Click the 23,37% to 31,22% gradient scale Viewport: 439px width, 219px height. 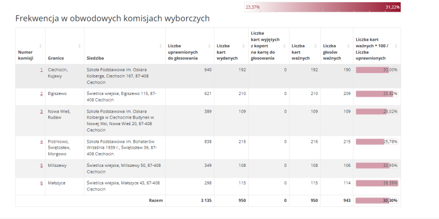point(323,7)
